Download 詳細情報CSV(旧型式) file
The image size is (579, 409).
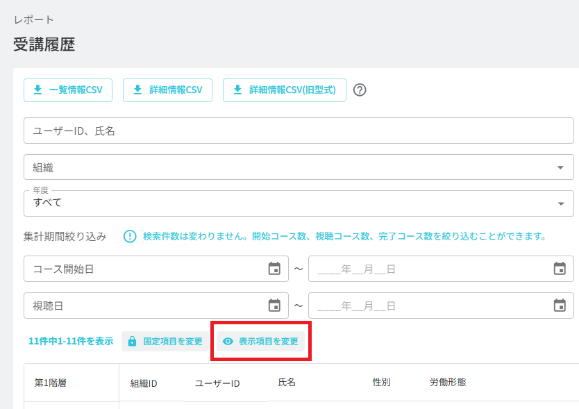point(285,90)
